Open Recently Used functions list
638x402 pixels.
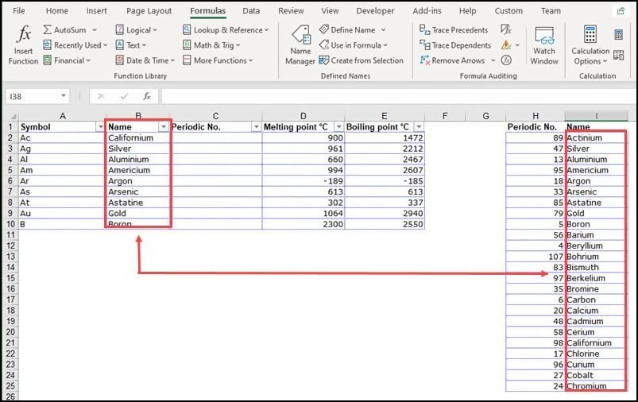[x=75, y=45]
